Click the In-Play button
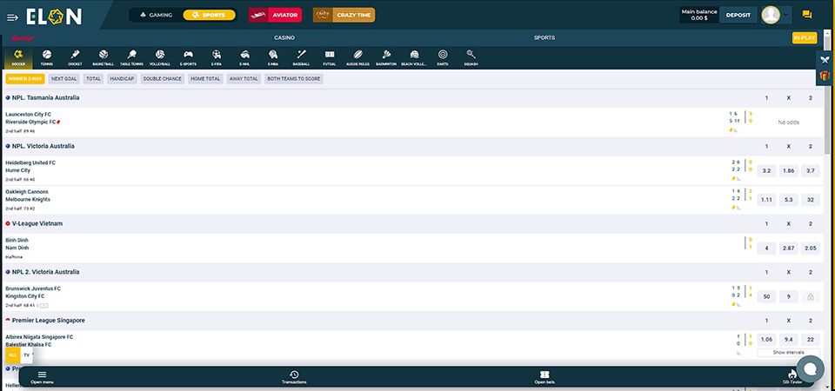Viewport: 835px width, 391px height. click(804, 37)
